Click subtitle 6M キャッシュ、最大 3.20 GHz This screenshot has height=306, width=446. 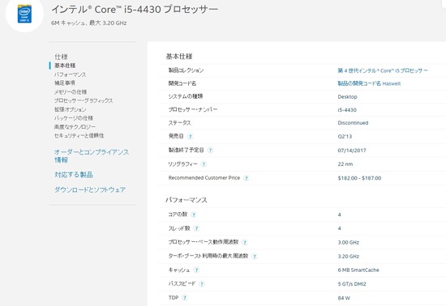pyautogui.click(x=88, y=23)
